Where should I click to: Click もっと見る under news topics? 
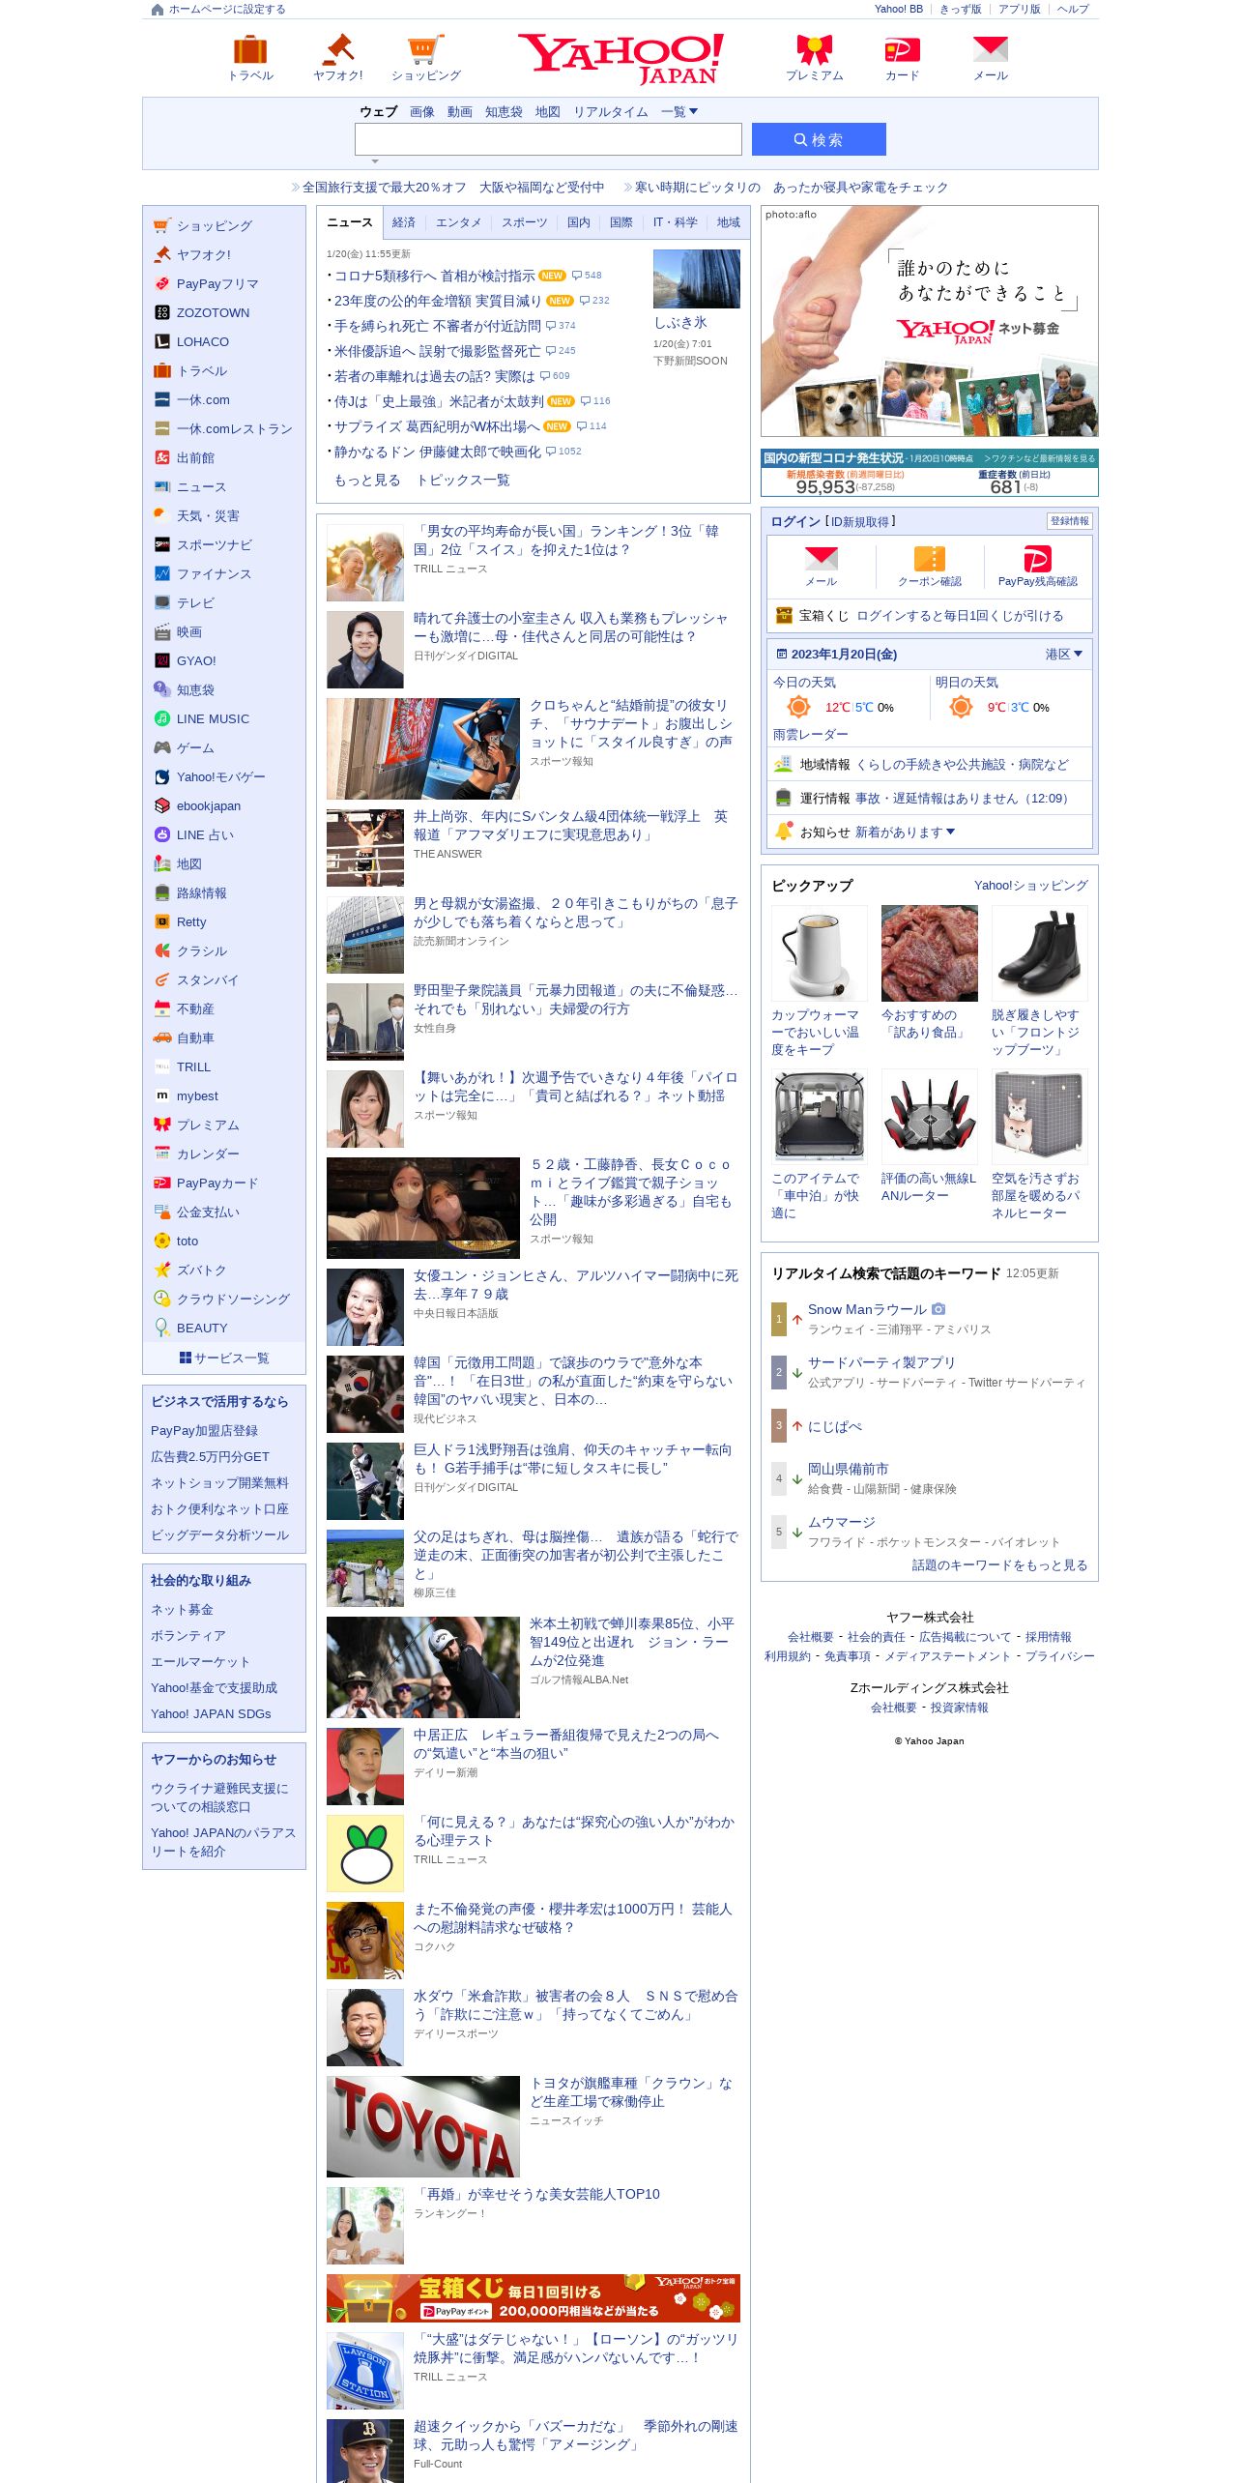tap(367, 481)
